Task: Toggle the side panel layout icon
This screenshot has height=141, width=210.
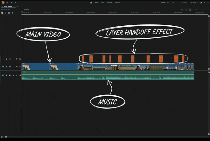Action: [201, 3]
